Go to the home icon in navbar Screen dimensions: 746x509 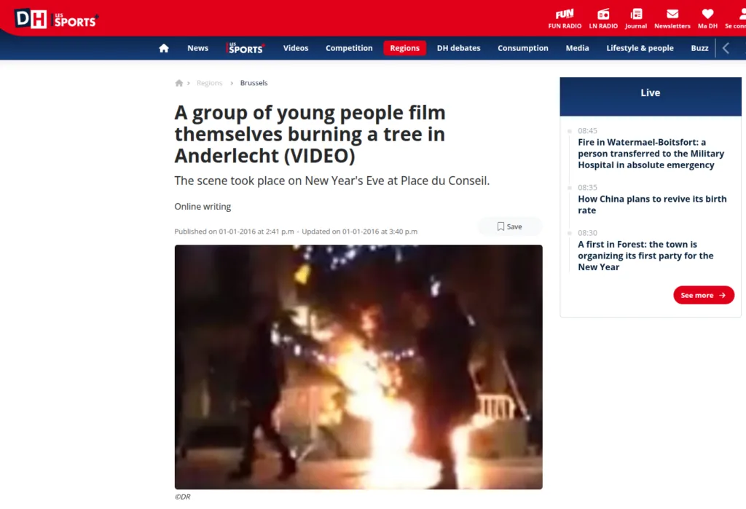(164, 48)
